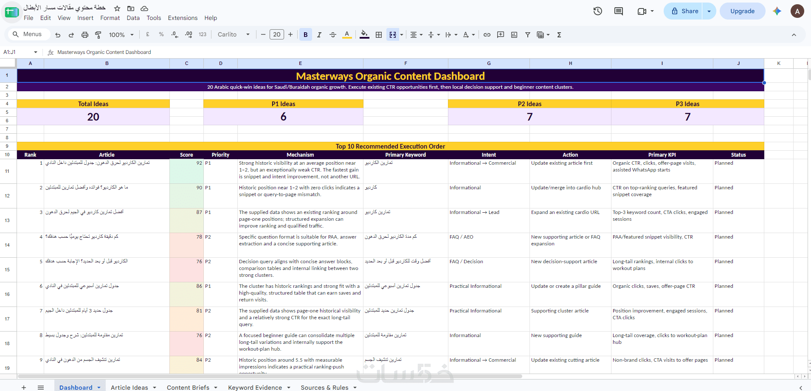Image resolution: width=811 pixels, height=391 pixels.
Task: Open the Tools menu
Action: click(154, 18)
